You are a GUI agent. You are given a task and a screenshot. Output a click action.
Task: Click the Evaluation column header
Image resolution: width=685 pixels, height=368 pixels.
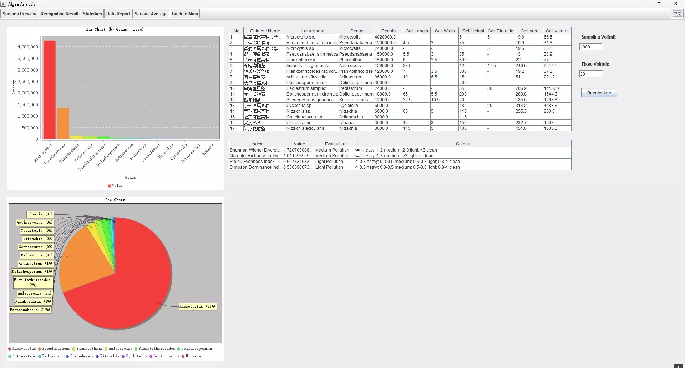pos(335,144)
